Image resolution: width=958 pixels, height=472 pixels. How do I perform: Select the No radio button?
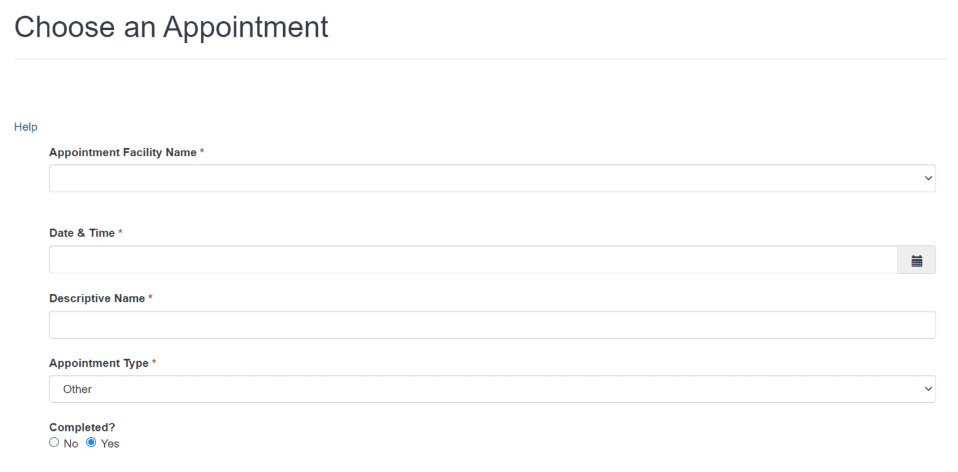(x=54, y=443)
